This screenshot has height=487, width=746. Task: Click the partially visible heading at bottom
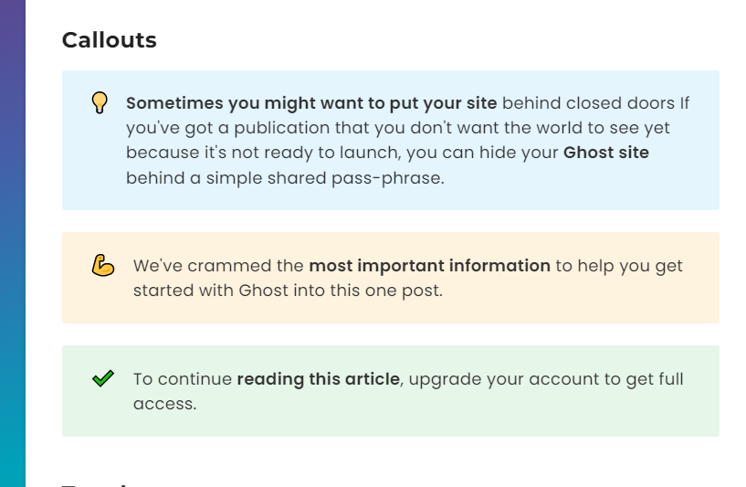click(x=95, y=484)
